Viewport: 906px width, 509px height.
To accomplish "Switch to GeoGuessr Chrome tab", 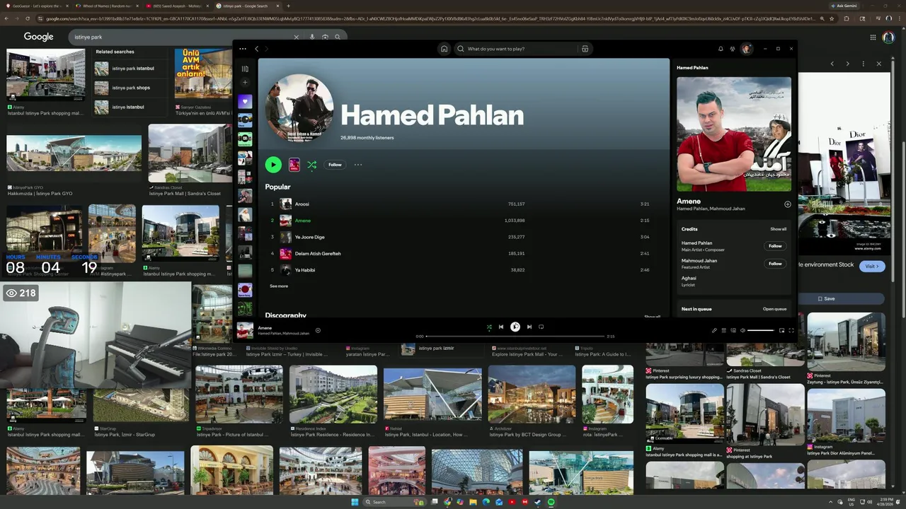I will click(37, 6).
